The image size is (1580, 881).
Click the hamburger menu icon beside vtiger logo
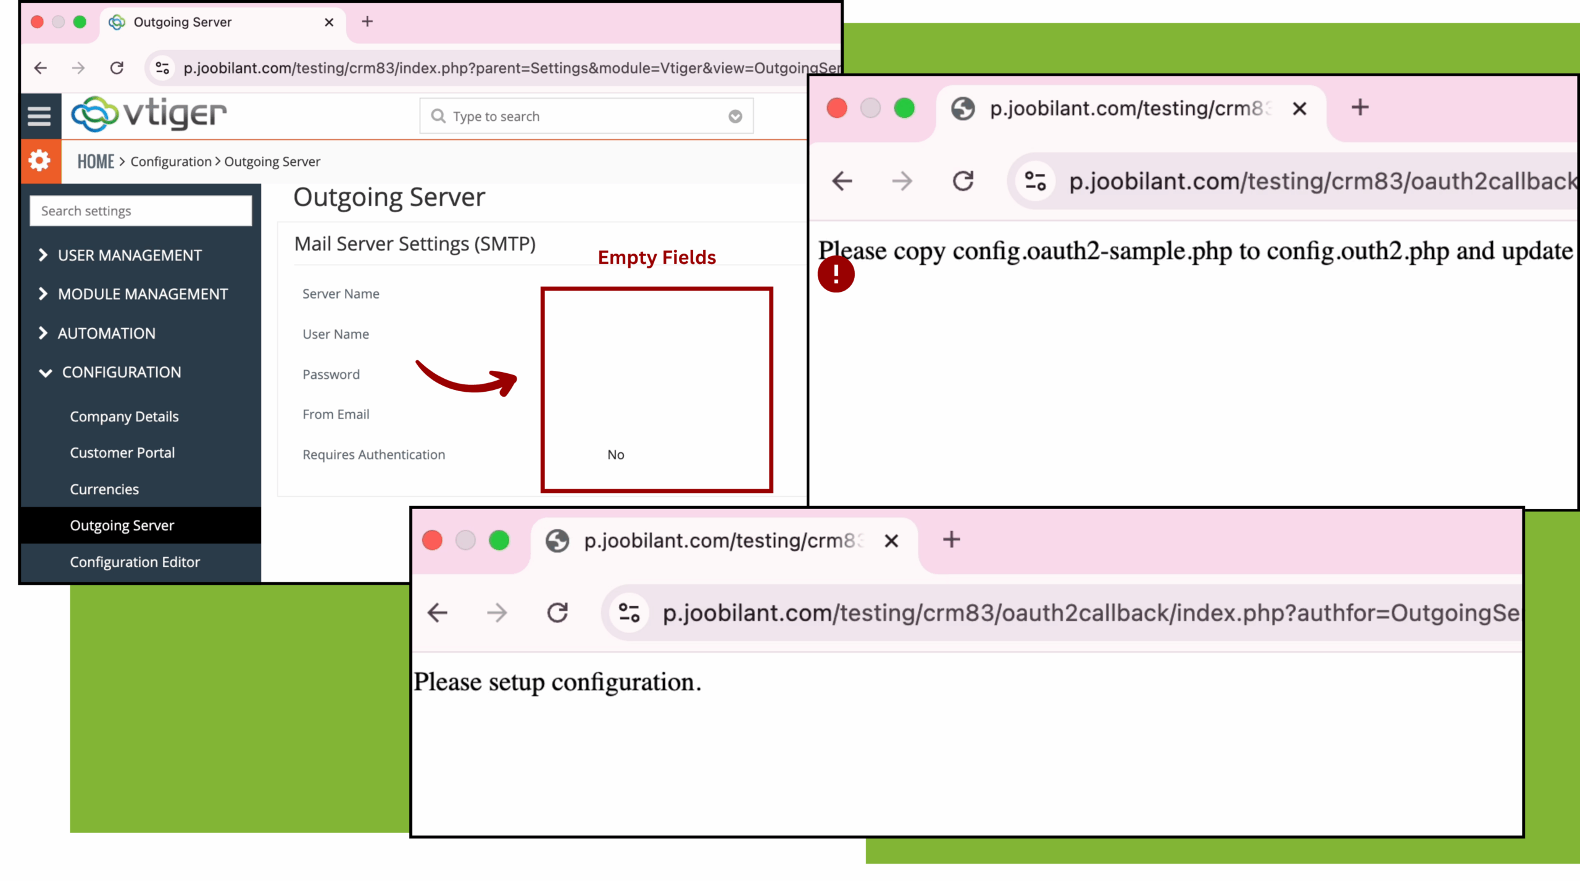[39, 115]
